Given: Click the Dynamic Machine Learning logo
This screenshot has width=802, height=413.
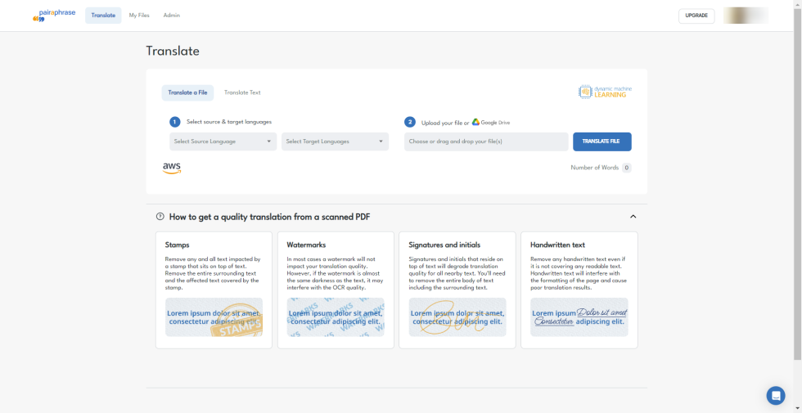Looking at the screenshot, I should coord(605,92).
